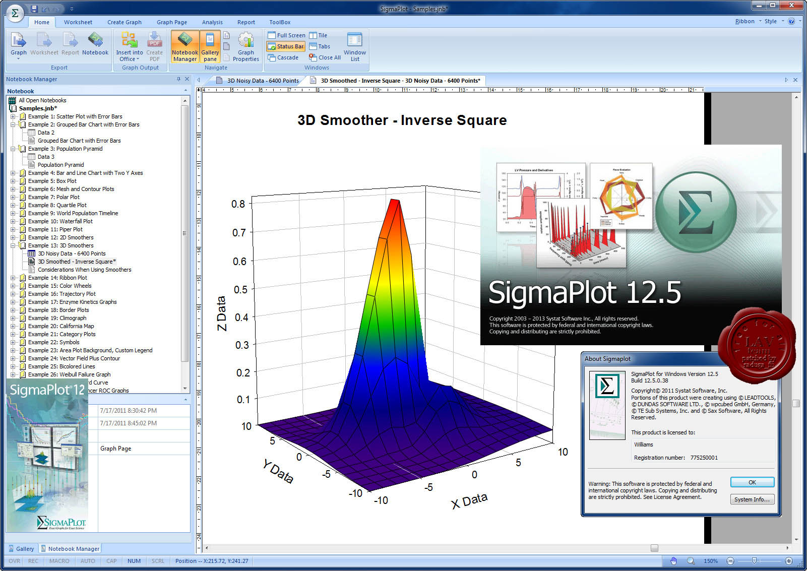Open the Worksheet ribbon tab
Viewport: 807px width, 571px height.
pos(78,22)
